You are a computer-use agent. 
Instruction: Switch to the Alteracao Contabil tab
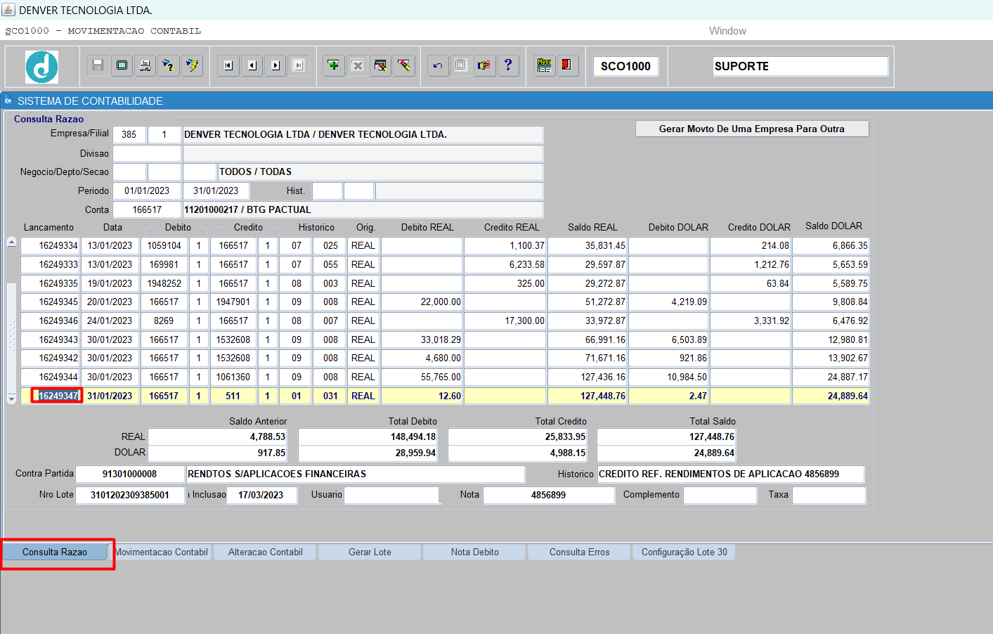266,552
